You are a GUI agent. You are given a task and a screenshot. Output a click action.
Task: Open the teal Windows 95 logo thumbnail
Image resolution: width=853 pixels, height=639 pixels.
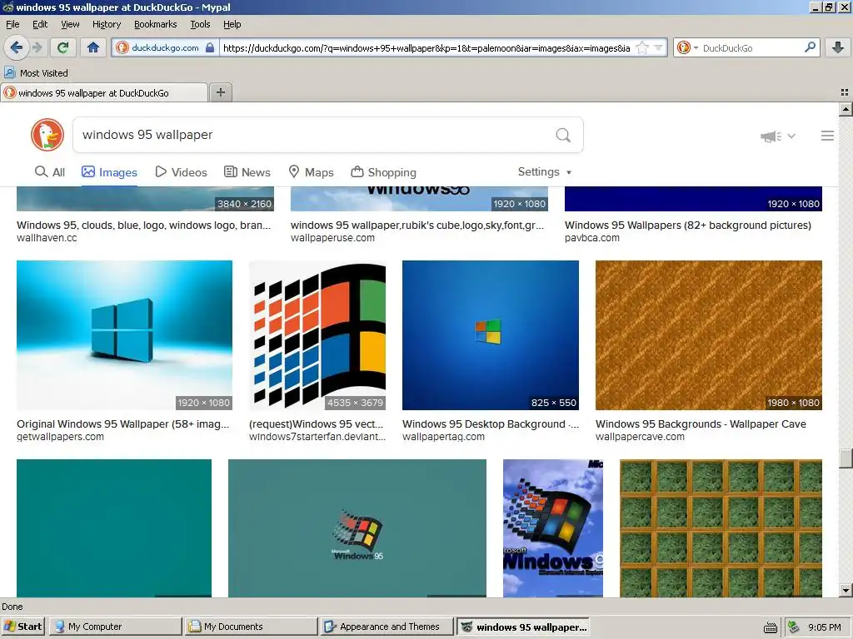pyautogui.click(x=357, y=528)
